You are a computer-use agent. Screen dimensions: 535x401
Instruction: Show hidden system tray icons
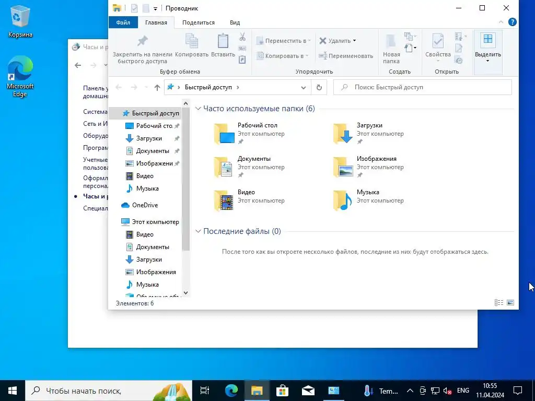point(410,391)
